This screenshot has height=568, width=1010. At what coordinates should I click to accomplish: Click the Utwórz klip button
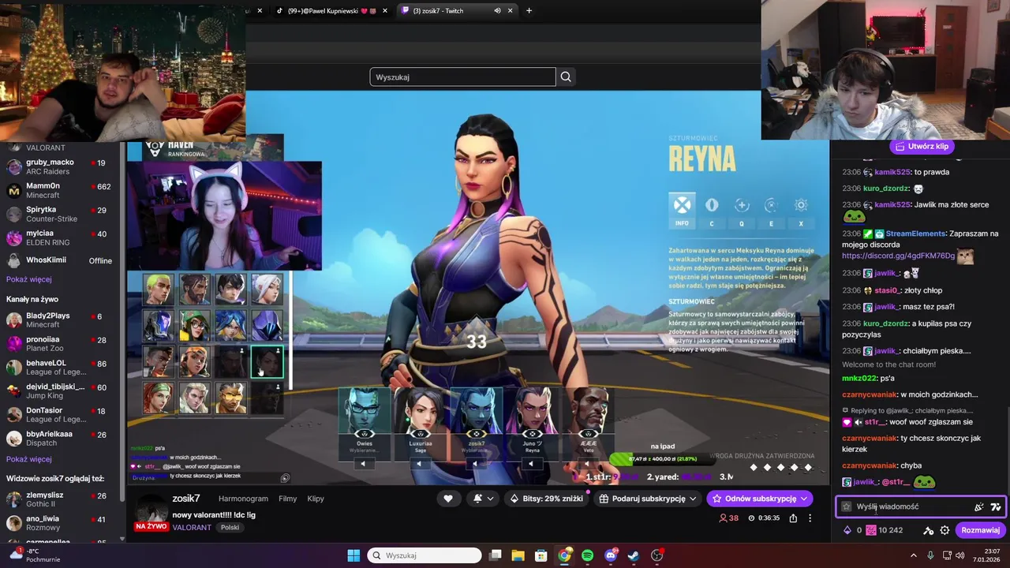coord(922,146)
